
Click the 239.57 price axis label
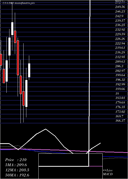[120, 21]
